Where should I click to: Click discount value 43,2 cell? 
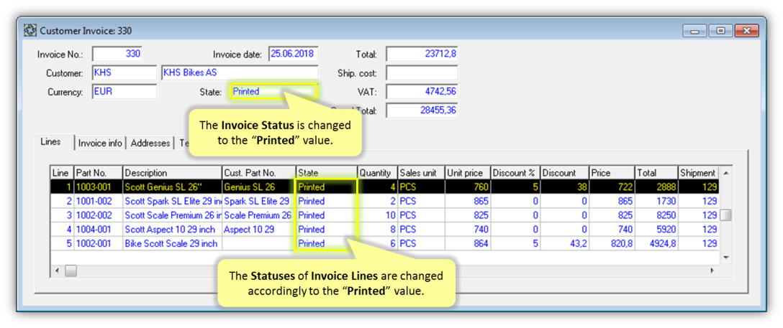[565, 243]
